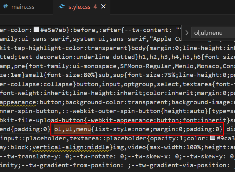Click the CSS hash icon on main.css tab
Image resolution: width=235 pixels, height=172 pixels.
click(x=5, y=7)
